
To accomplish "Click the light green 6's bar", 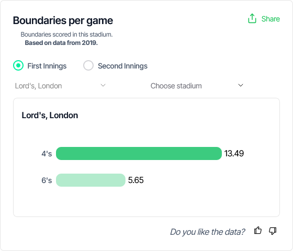I will pos(91,180).
